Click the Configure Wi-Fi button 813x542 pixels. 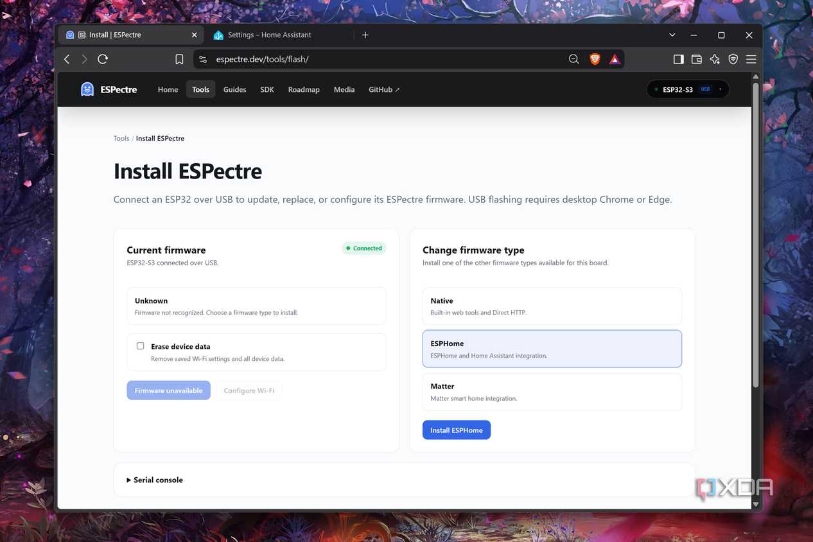249,390
